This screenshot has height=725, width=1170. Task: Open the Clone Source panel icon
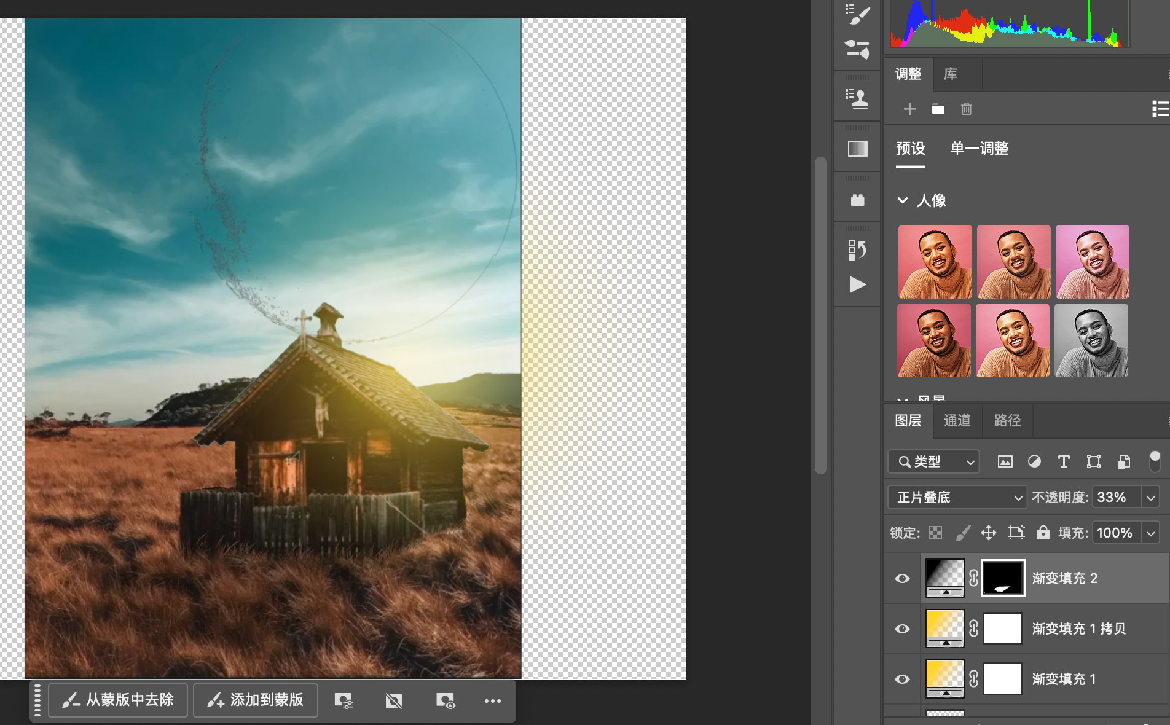click(x=857, y=98)
